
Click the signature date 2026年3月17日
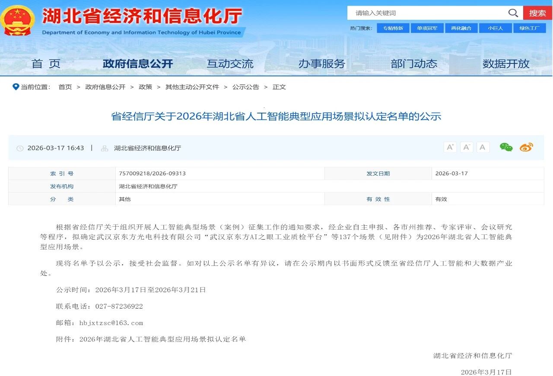(486, 372)
